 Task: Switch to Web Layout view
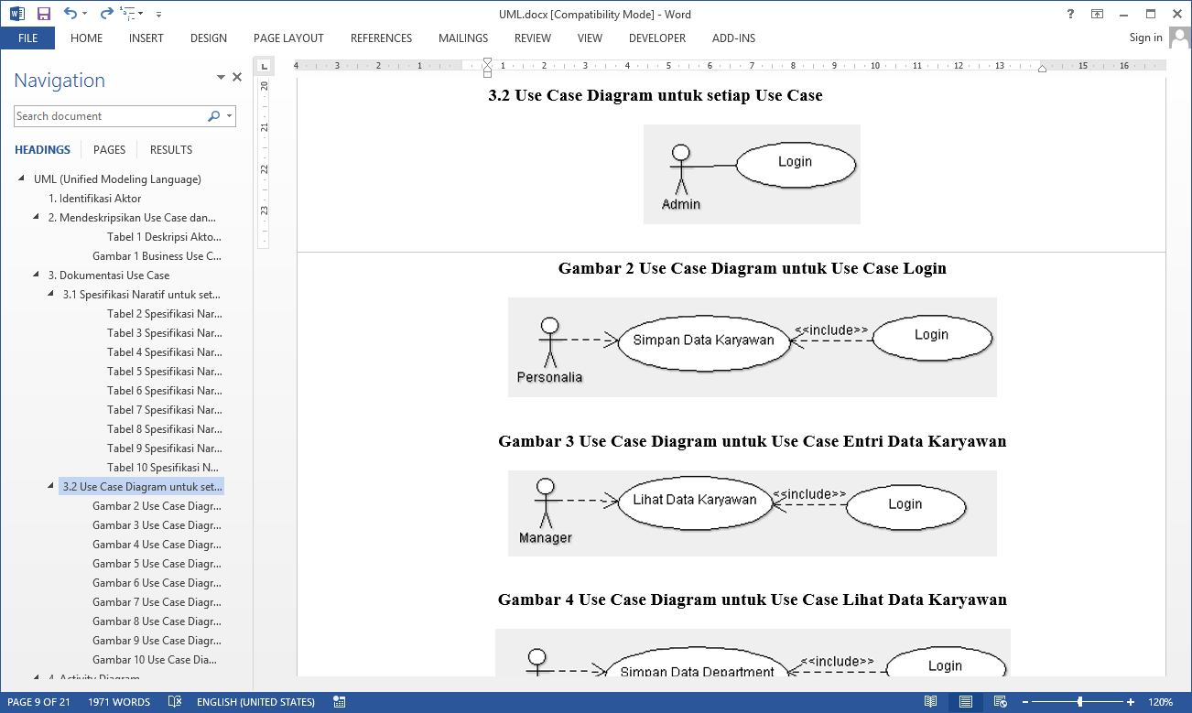[1000, 702]
